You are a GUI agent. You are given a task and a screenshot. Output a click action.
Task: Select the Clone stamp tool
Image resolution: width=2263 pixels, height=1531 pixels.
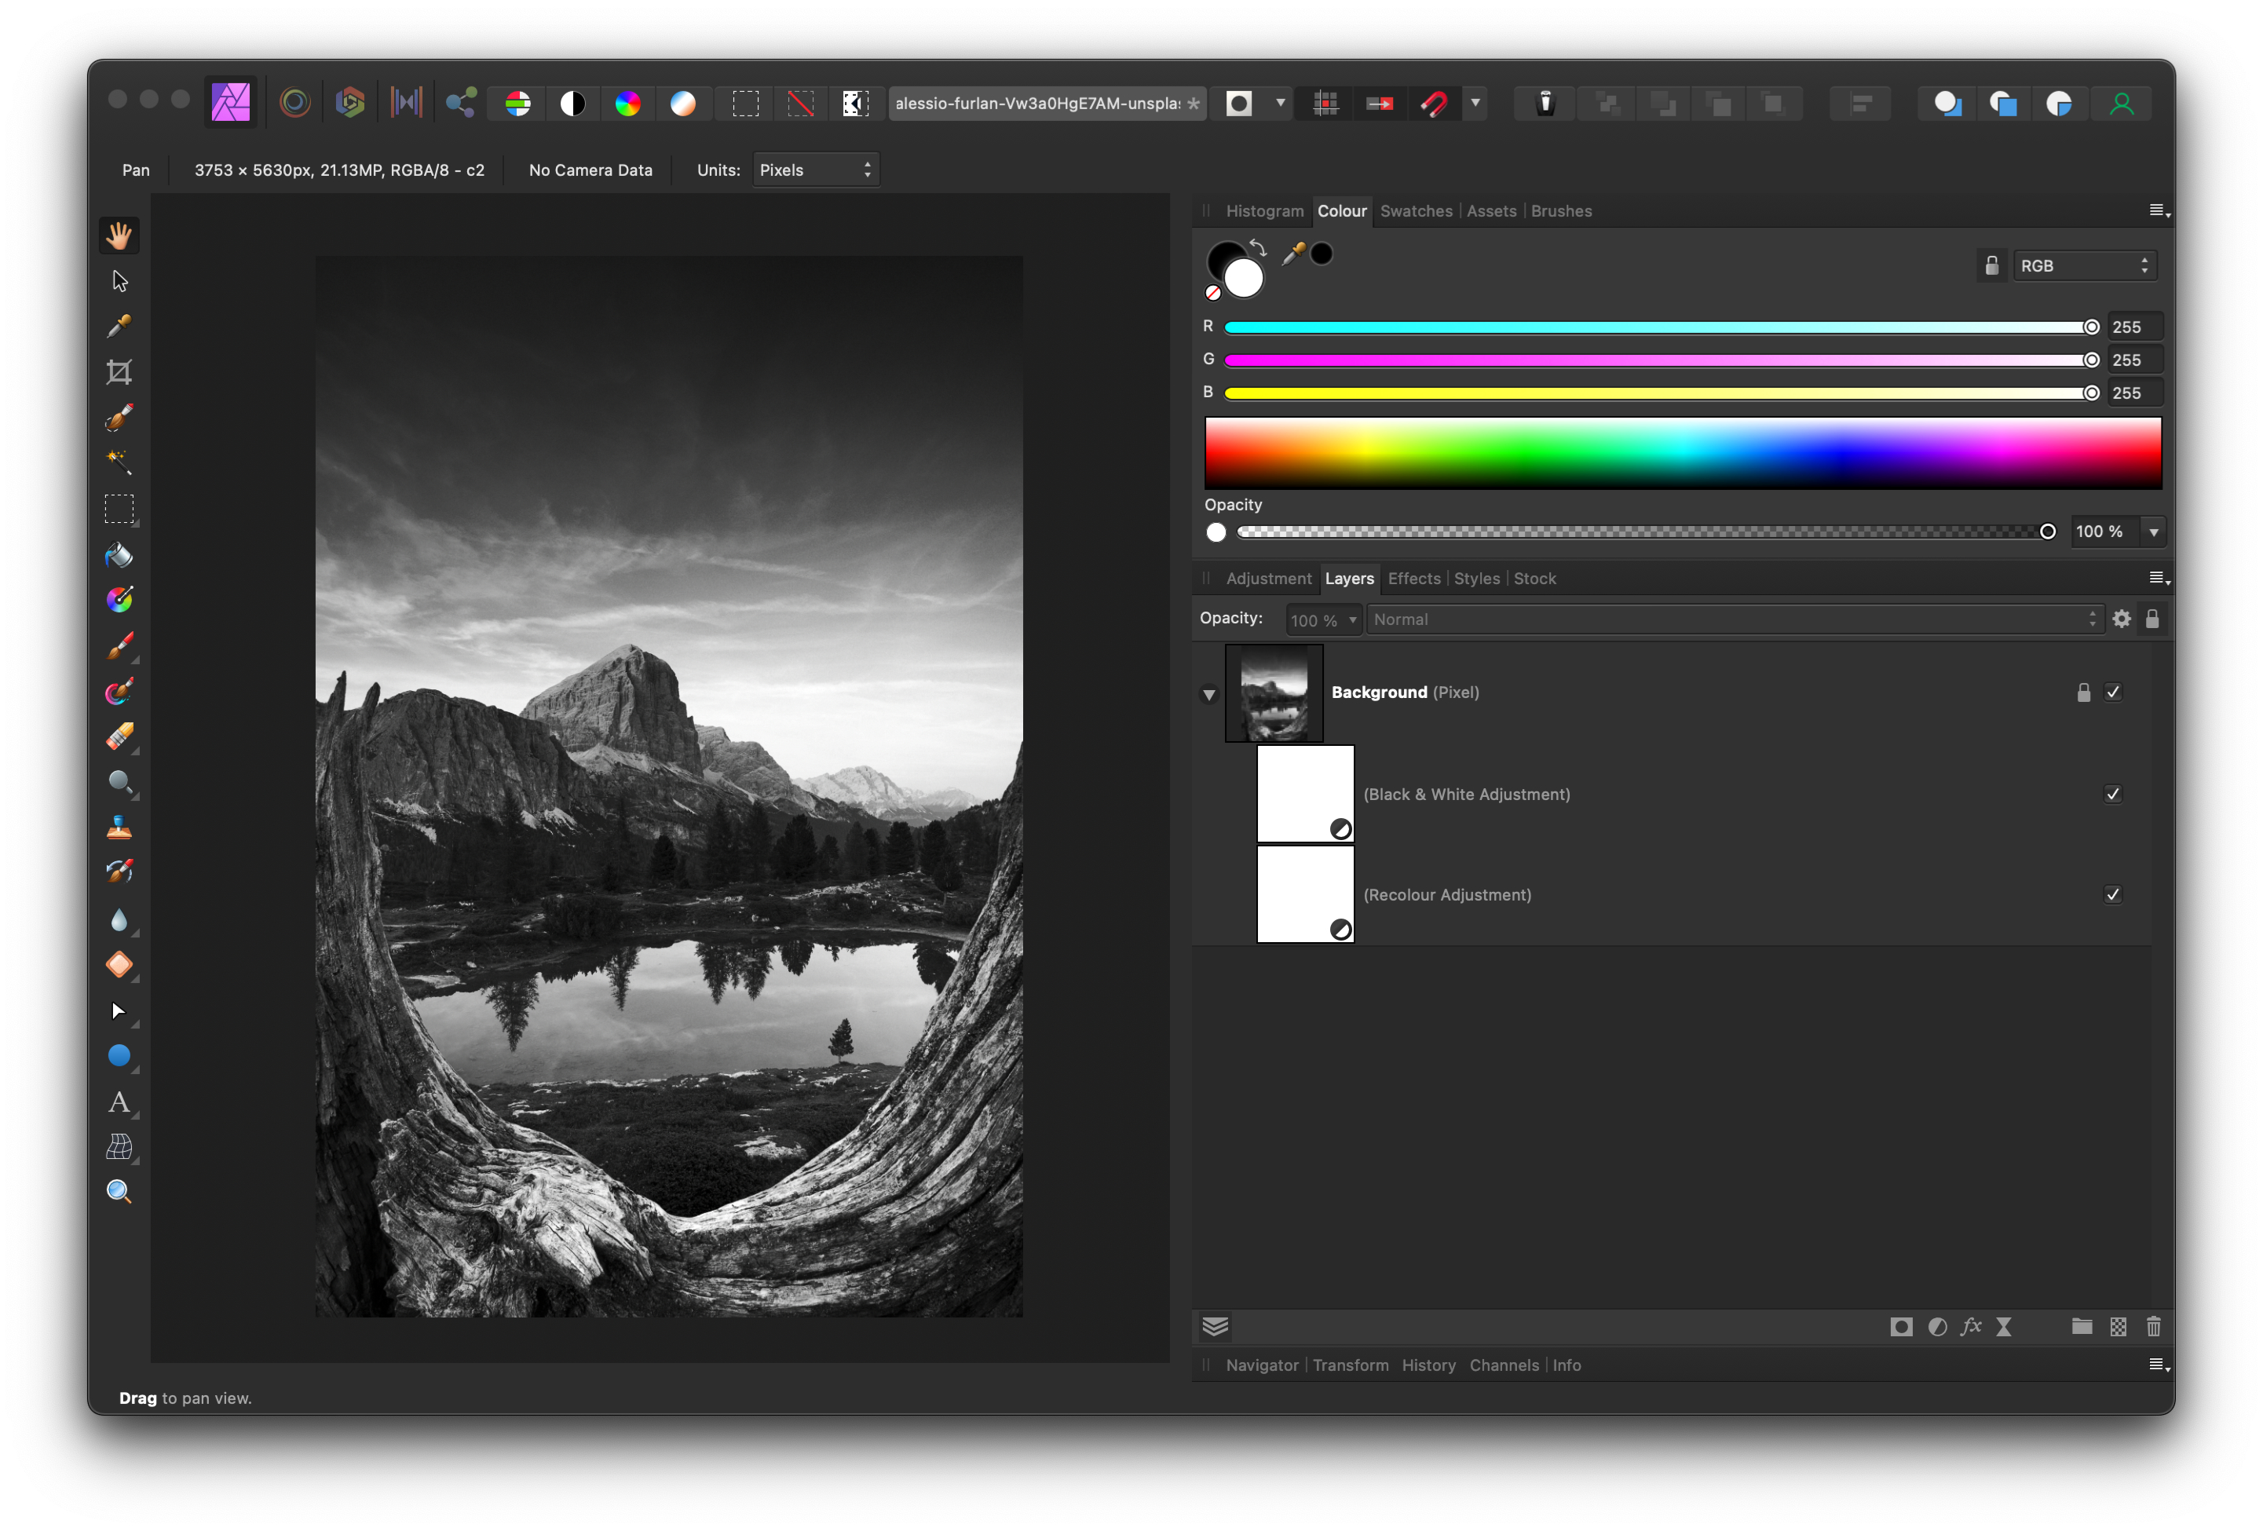tap(119, 828)
